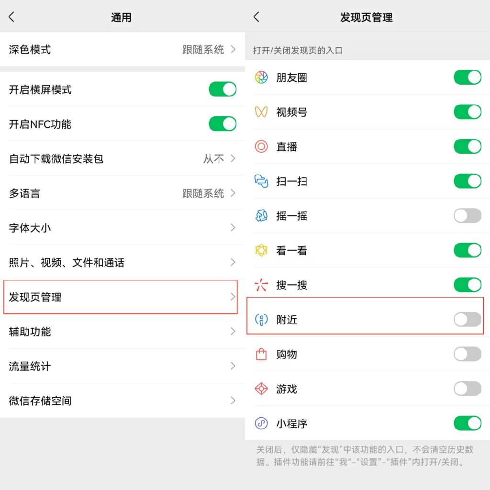Screen dimensions: 490x490
Task: Enable the Nearby (附近) toggle
Action: (x=467, y=319)
